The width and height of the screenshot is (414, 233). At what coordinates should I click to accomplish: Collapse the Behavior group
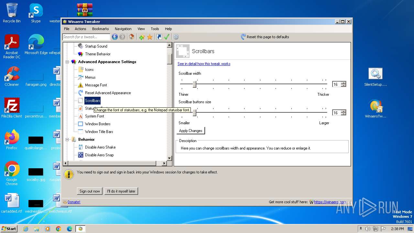tap(67, 139)
